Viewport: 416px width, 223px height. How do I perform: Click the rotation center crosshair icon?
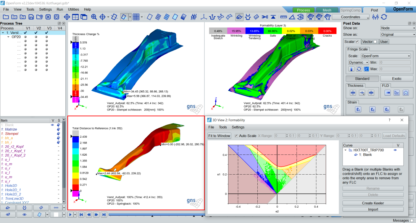[x=102, y=17]
